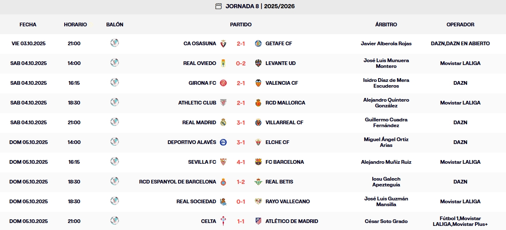Click the Getafe CF team crest
The width and height of the screenshot is (506, 230).
[x=259, y=44]
